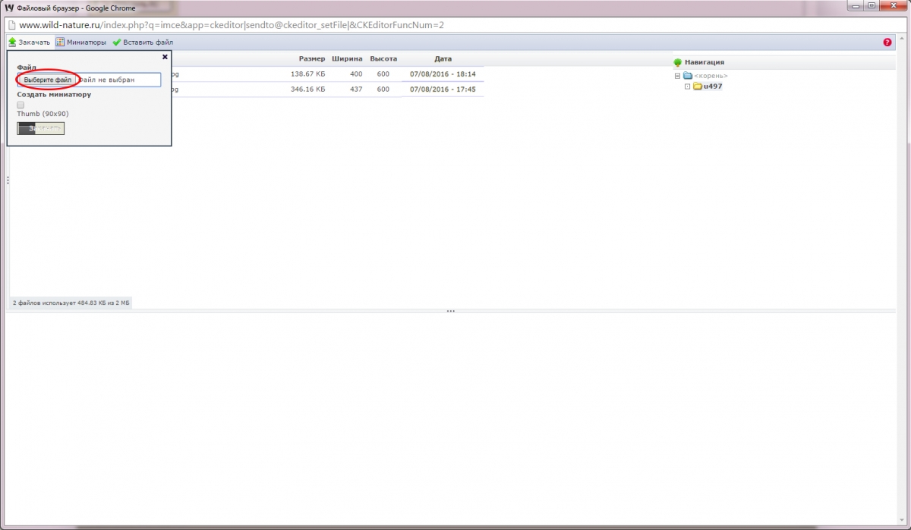Image resolution: width=911 pixels, height=530 pixels.
Task: Close the upload popup with X
Action: point(165,57)
